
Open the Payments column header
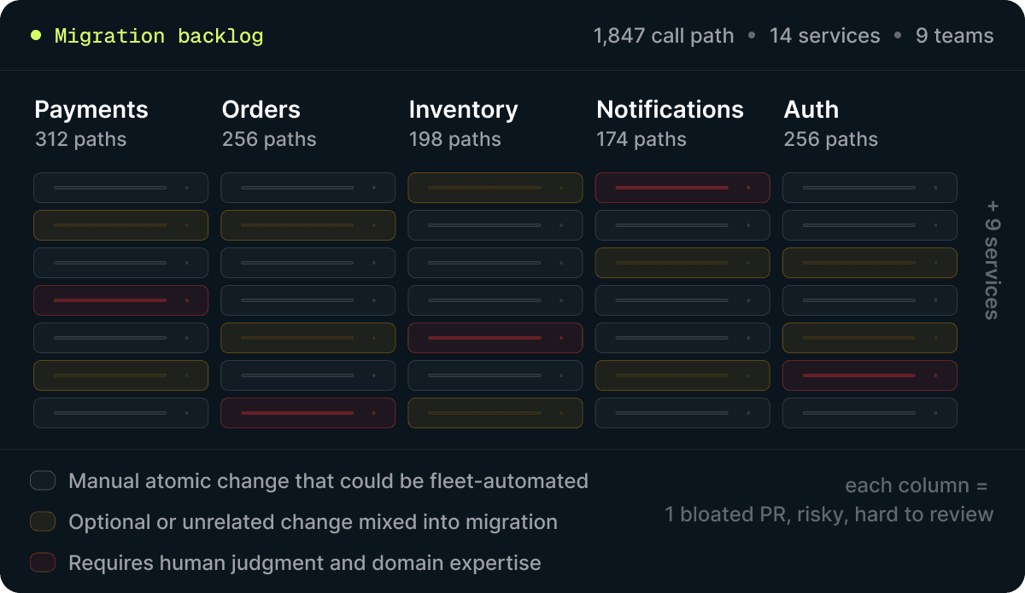coord(91,110)
